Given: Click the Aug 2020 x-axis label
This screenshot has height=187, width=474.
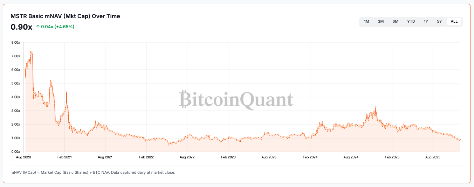Looking at the screenshot, I should pos(24,157).
